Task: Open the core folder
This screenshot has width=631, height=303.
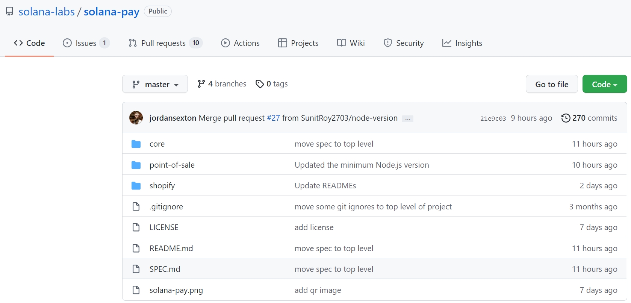Action: click(157, 144)
